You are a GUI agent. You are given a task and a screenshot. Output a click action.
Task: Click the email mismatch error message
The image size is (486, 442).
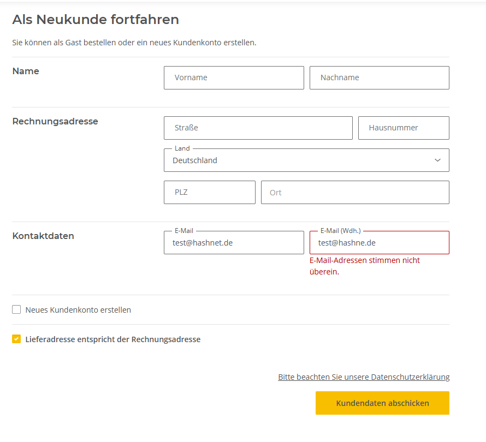(x=365, y=266)
